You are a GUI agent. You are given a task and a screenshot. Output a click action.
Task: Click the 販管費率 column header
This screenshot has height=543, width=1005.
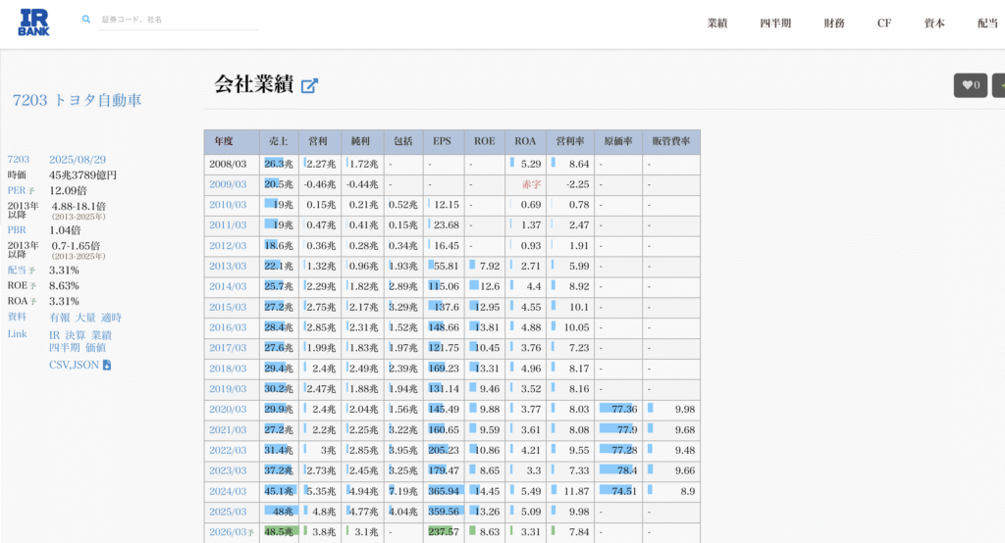tap(671, 141)
